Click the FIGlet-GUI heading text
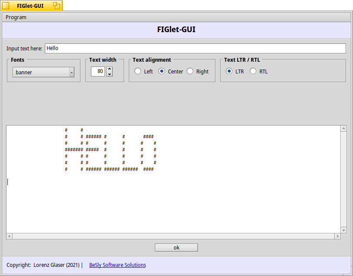This screenshot has width=353, height=276. coord(176,30)
